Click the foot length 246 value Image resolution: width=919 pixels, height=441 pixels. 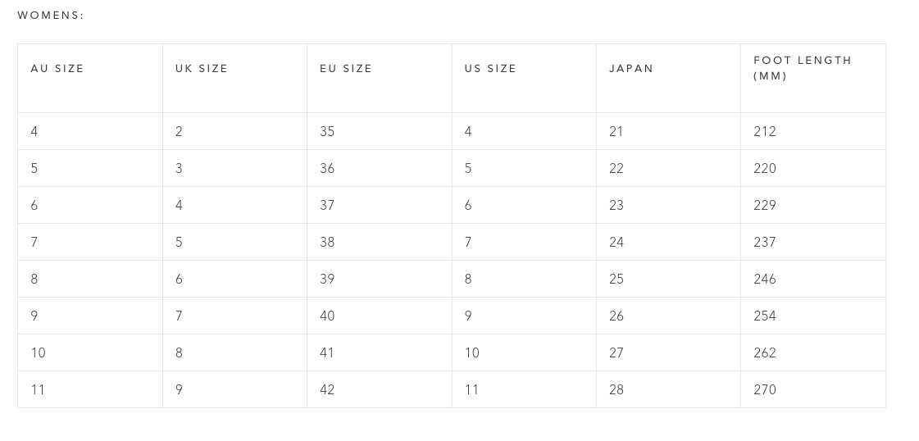765,279
